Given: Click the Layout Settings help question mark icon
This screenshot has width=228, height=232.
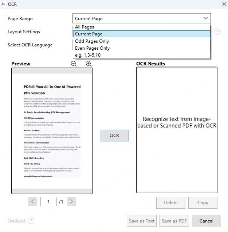Looking at the screenshot, I should pyautogui.click(x=217, y=31).
